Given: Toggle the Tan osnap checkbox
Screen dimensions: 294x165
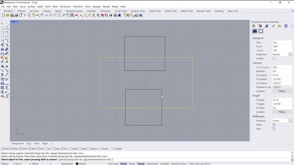Looking at the screenshot, I should tap(62, 148).
